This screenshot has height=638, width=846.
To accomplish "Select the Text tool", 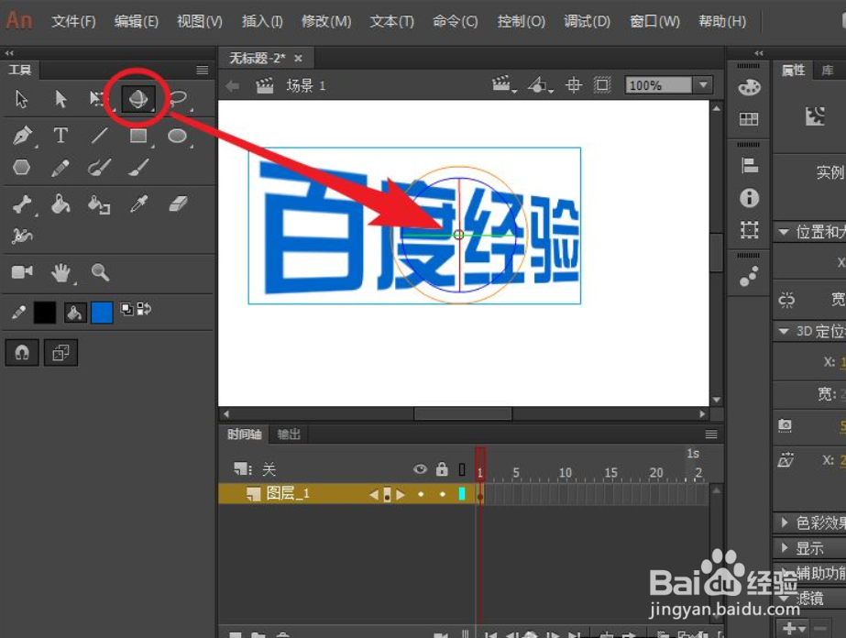I will click(x=60, y=135).
